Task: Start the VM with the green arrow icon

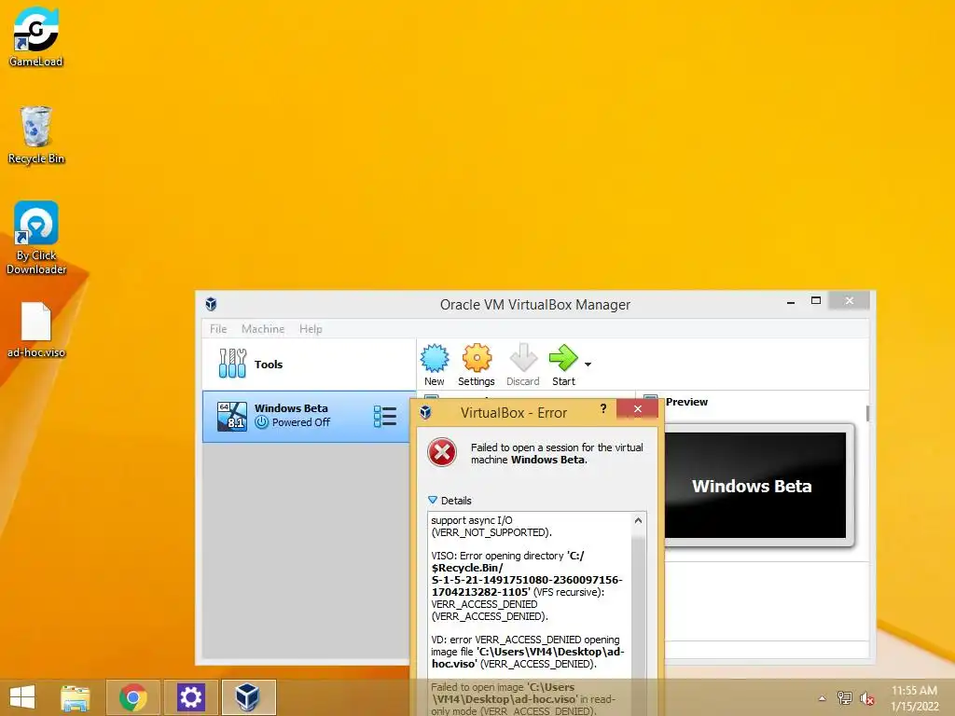Action: click(x=563, y=365)
